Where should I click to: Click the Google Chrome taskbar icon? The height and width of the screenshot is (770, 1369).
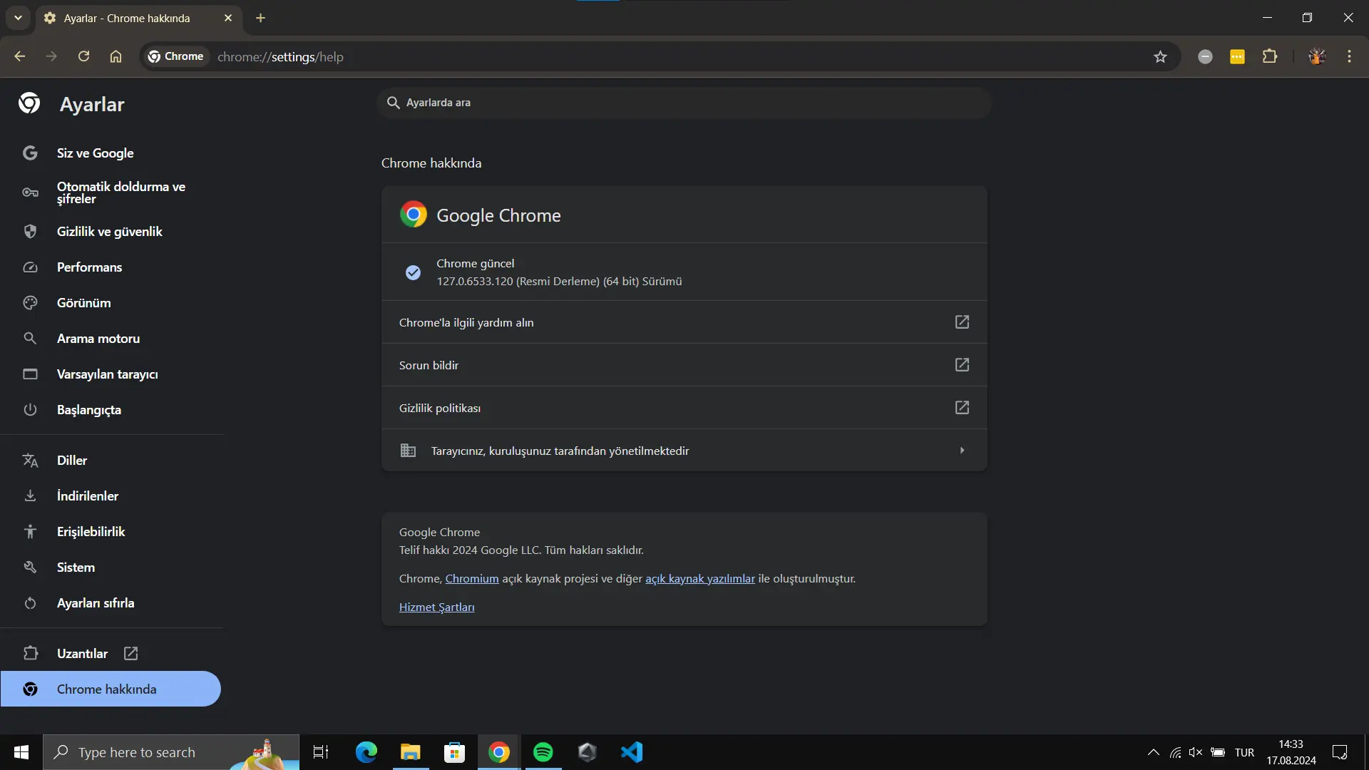coord(499,752)
